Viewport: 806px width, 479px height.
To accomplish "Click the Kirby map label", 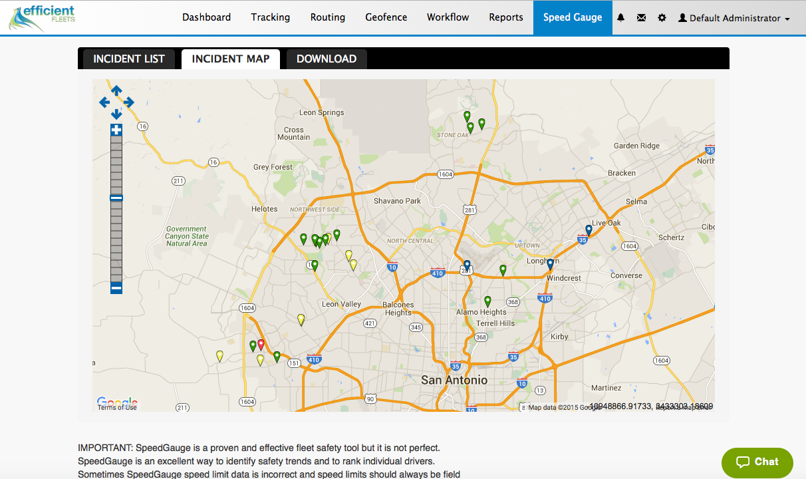I will (x=559, y=337).
